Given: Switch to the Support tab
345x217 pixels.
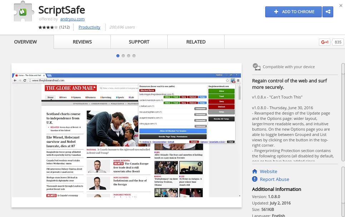Looking at the screenshot, I should pos(139,42).
